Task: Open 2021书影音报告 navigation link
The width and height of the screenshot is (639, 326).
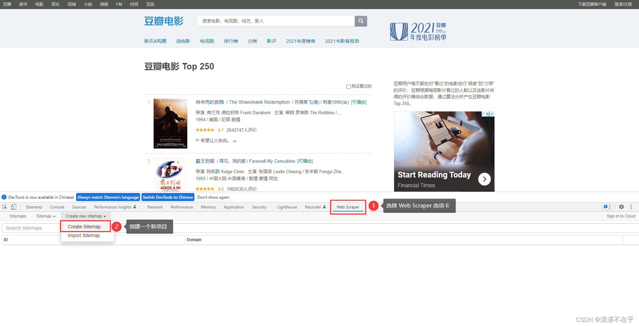Action: [342, 41]
